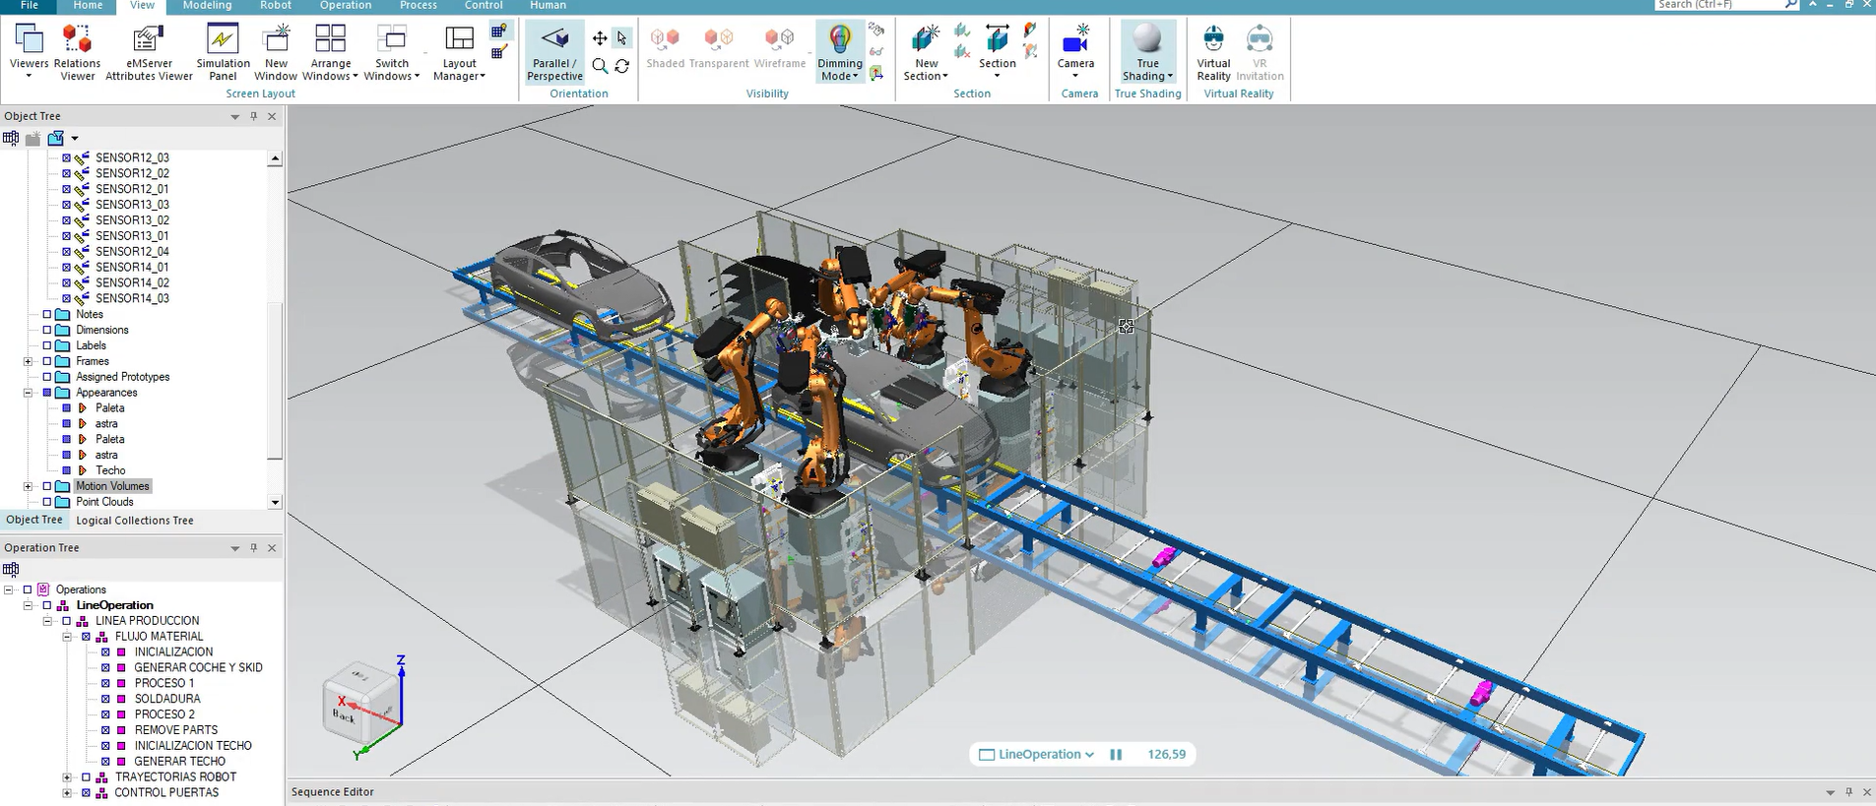Screen dimensions: 1876x806
Task: Switch to the Modeling ribbon tab
Action: 207,6
